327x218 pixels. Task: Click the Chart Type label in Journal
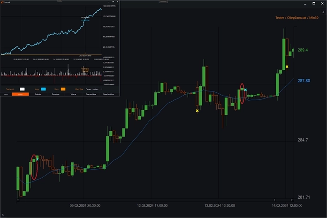[x=79, y=89]
